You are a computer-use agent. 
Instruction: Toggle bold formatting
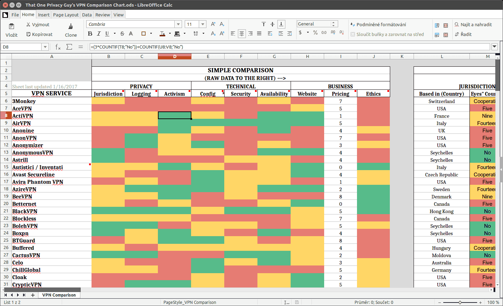(90, 34)
